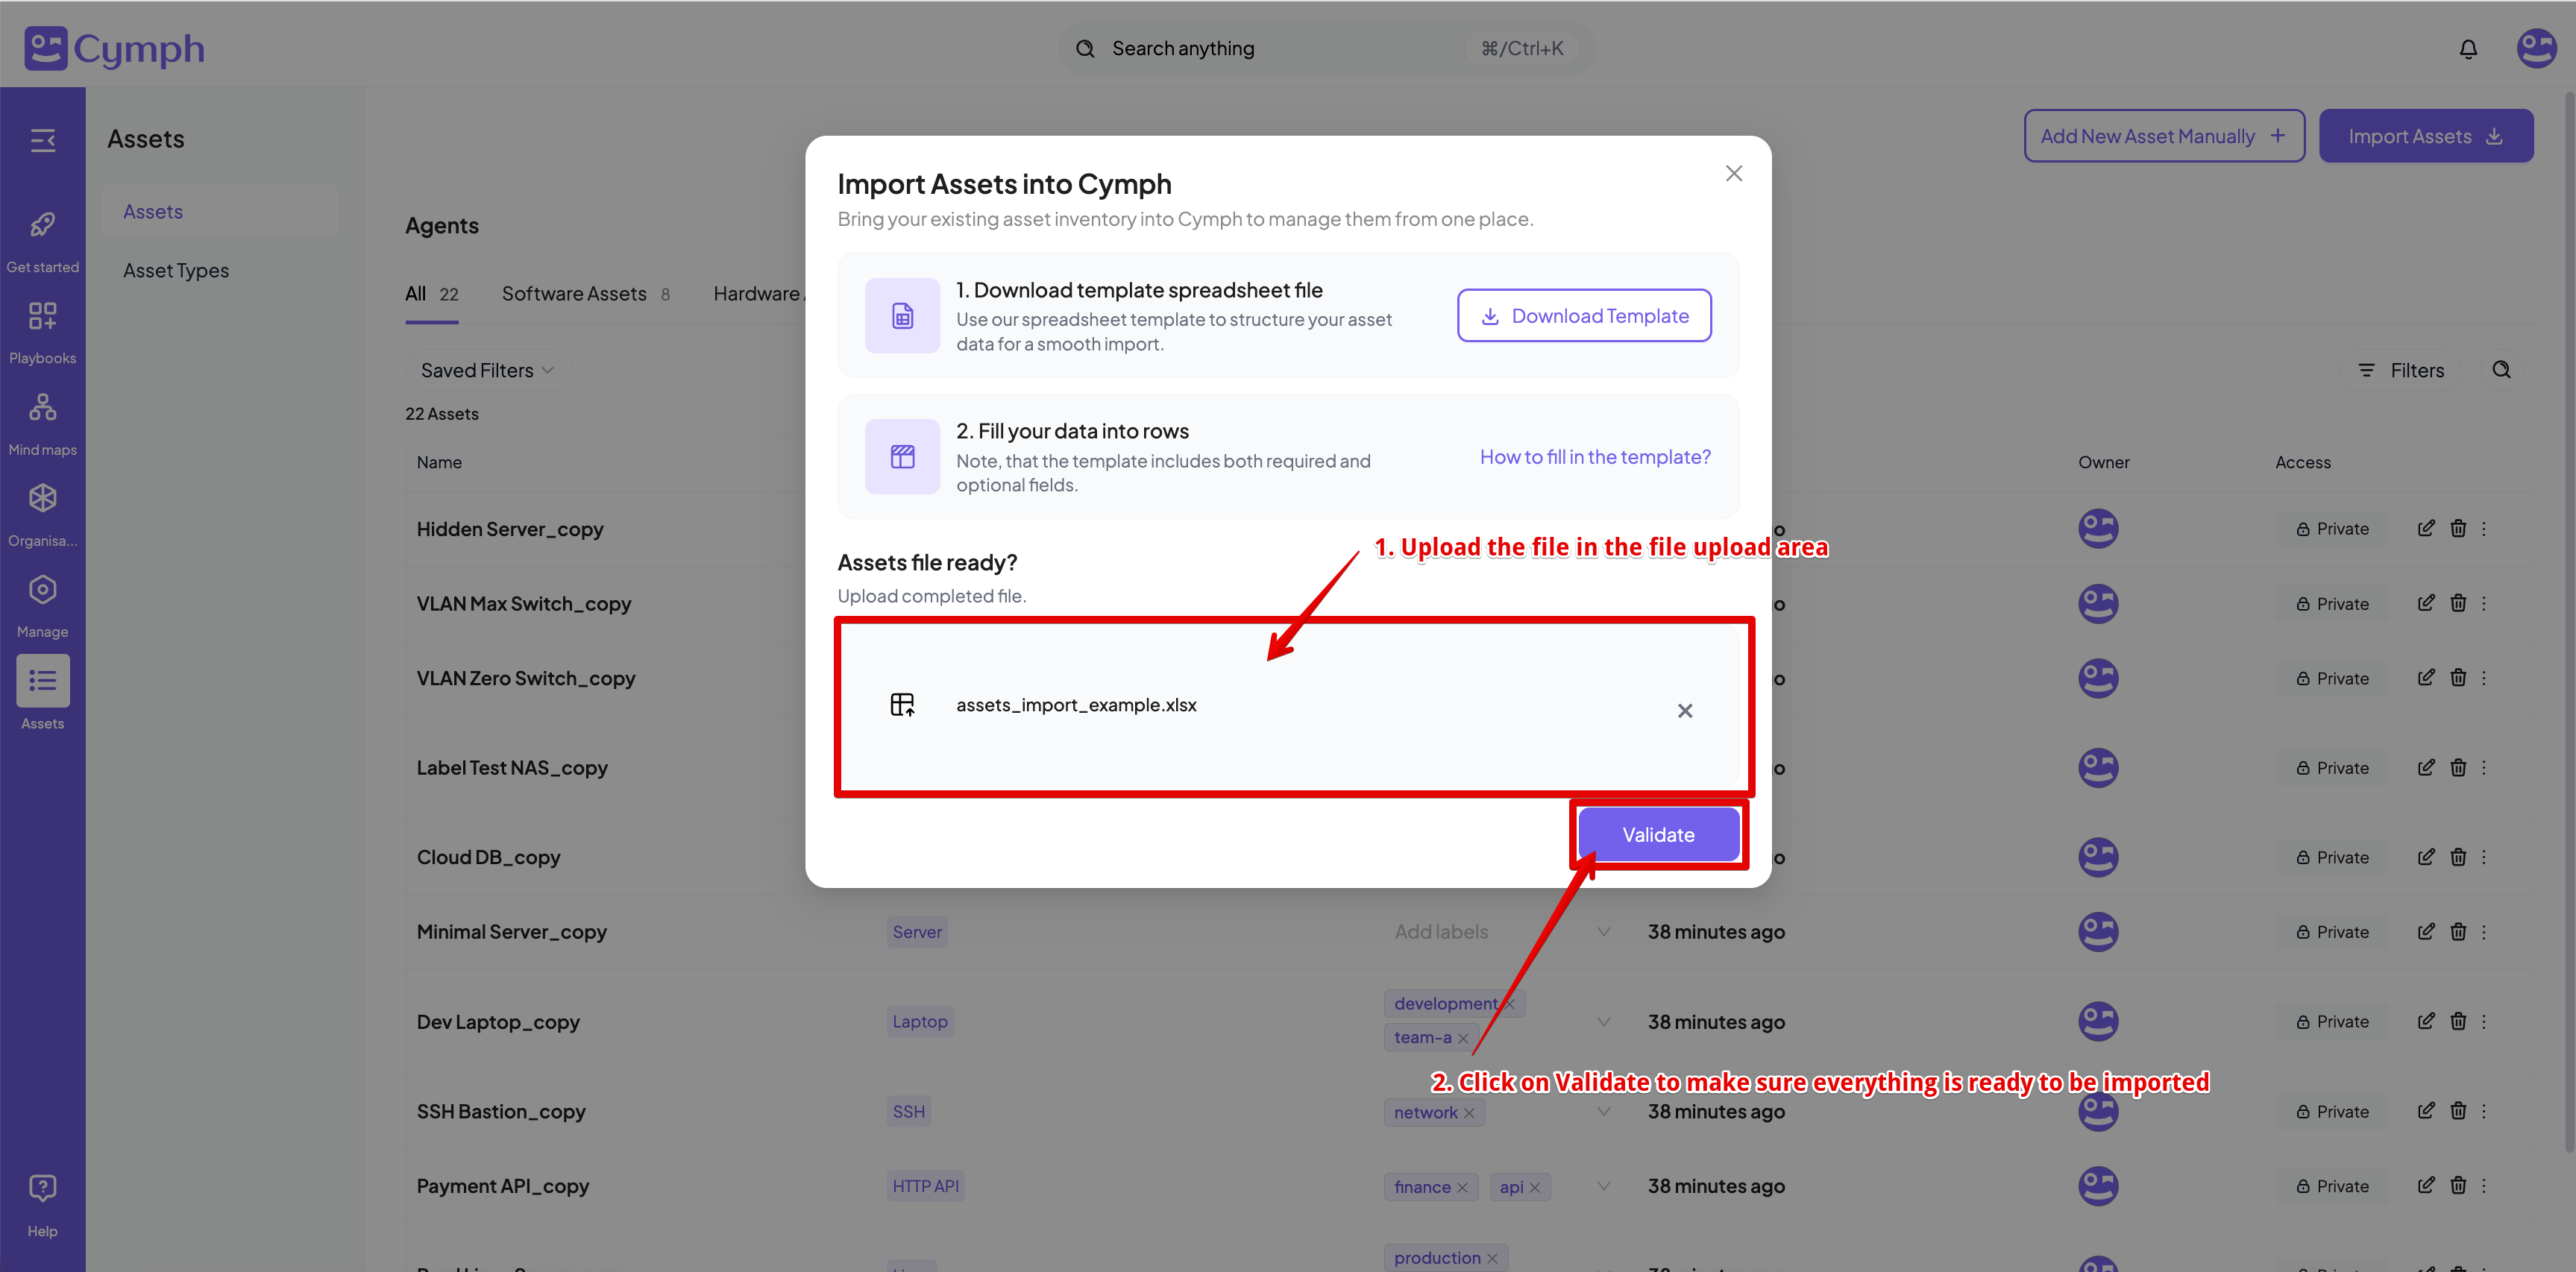Edit Hidden Server_copy with the pencil icon
The width and height of the screenshot is (2576, 1272).
2426,528
